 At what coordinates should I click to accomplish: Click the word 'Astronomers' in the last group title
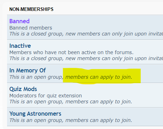click(x=44, y=114)
